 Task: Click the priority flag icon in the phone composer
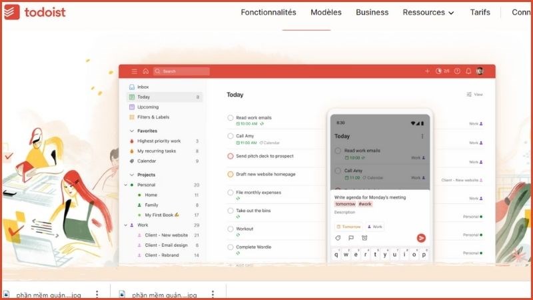[351, 238]
